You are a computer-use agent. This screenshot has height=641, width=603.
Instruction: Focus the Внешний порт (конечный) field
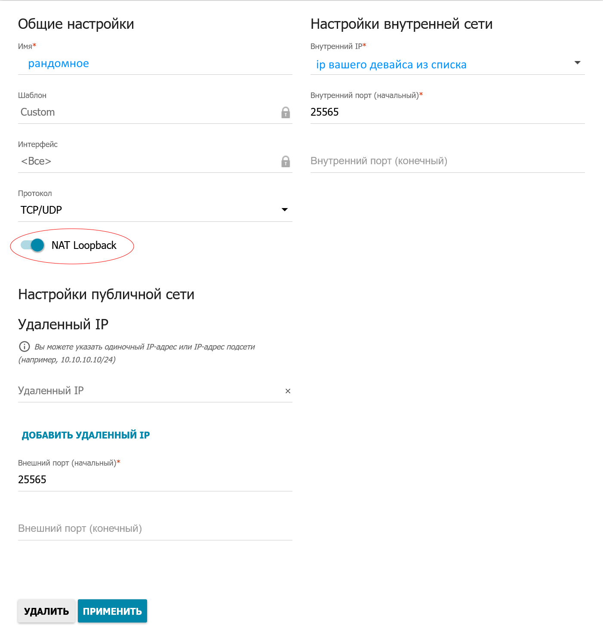155,529
